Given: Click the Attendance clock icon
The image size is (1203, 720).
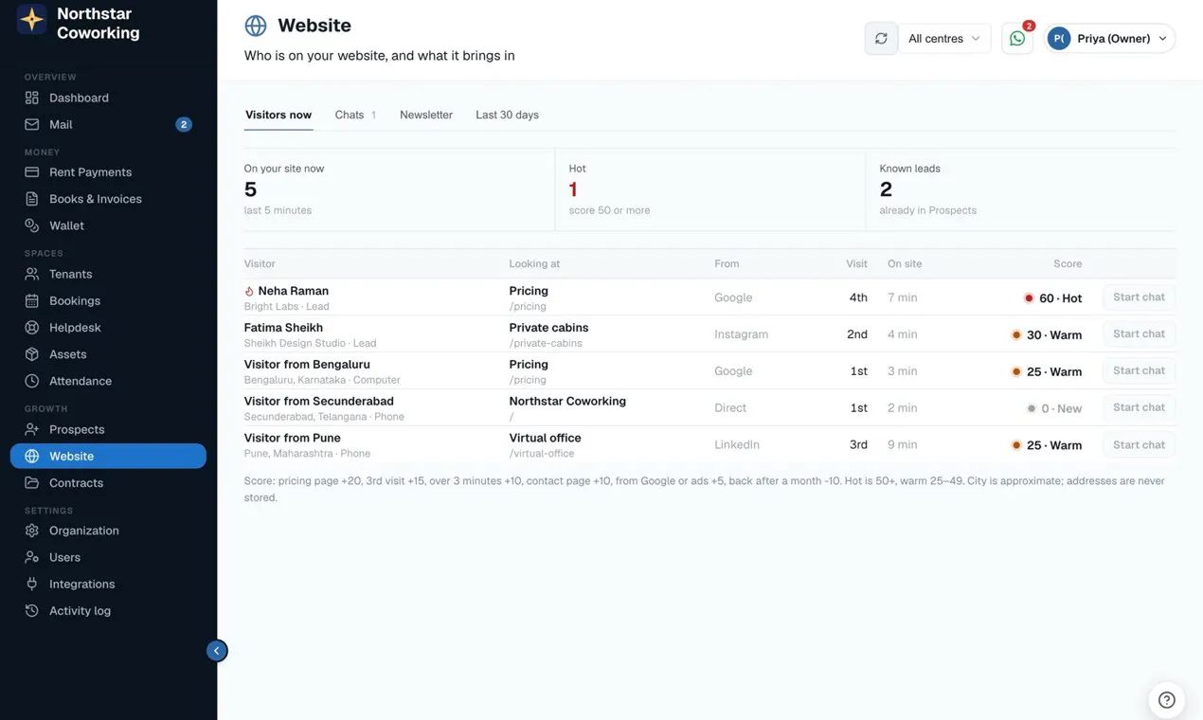Looking at the screenshot, I should coord(32,381).
